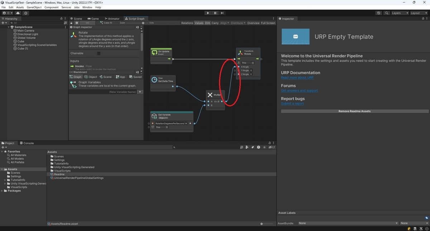430x231 pixels.
Task: Switch to the Animator tab
Action: click(x=112, y=19)
